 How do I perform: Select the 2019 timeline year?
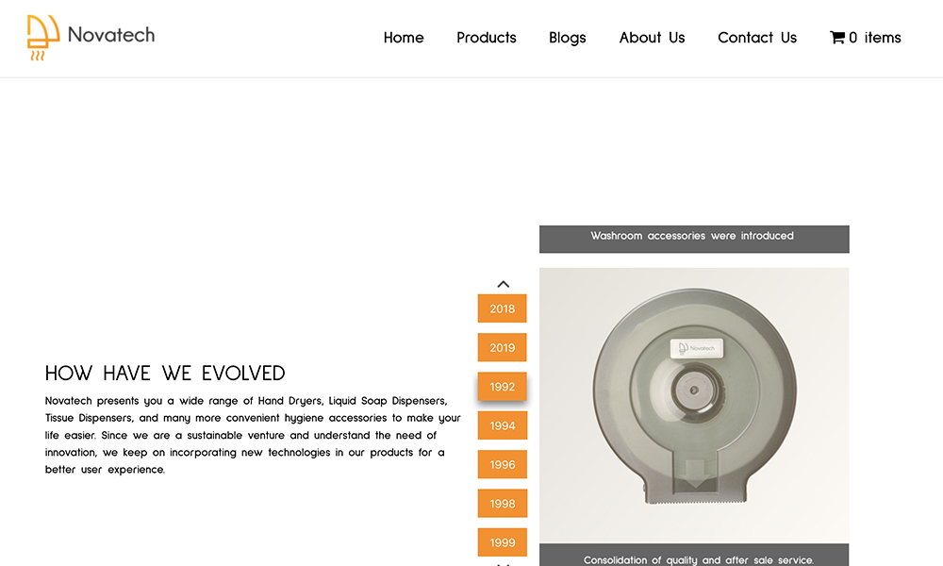pos(503,347)
